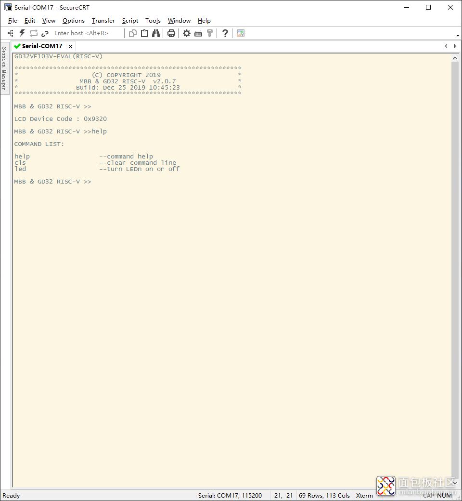Click the 'GD32VF103V-EVAL(RISC-V)' header line
The image size is (462, 501).
pyautogui.click(x=58, y=56)
